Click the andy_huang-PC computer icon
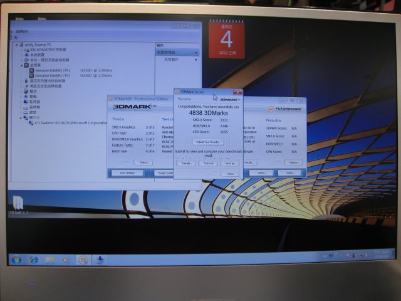Image resolution: width=401 pixels, height=301 pixels. [21, 45]
